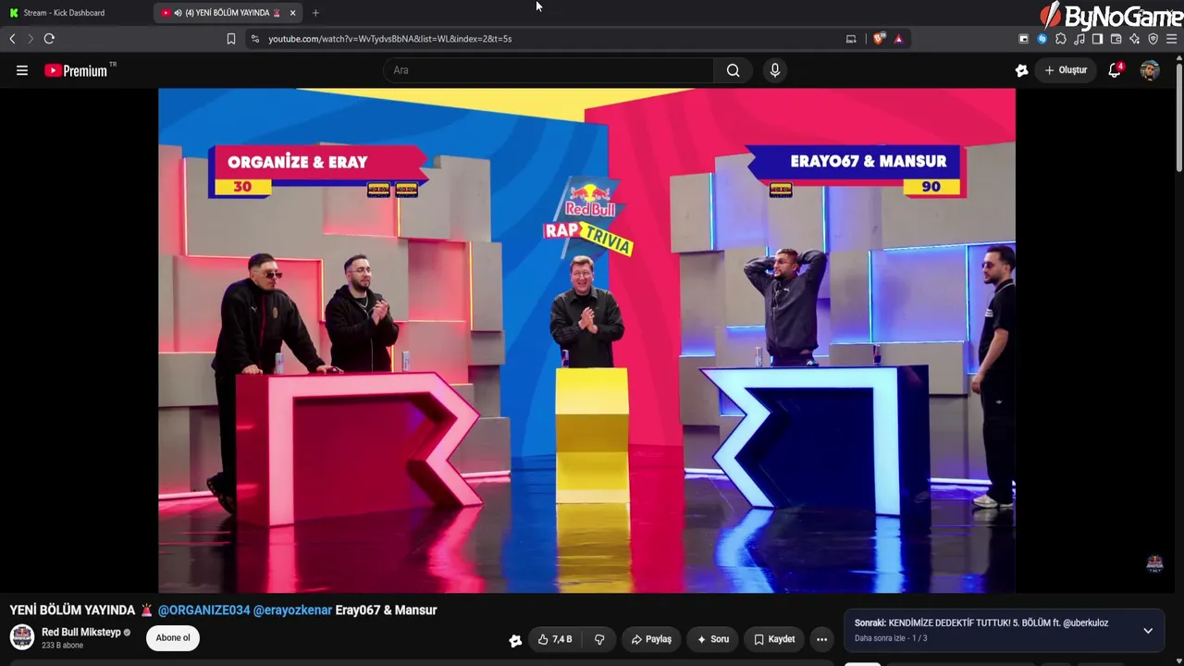
Task: Expand the Sonraki playlist panel
Action: 1148,631
